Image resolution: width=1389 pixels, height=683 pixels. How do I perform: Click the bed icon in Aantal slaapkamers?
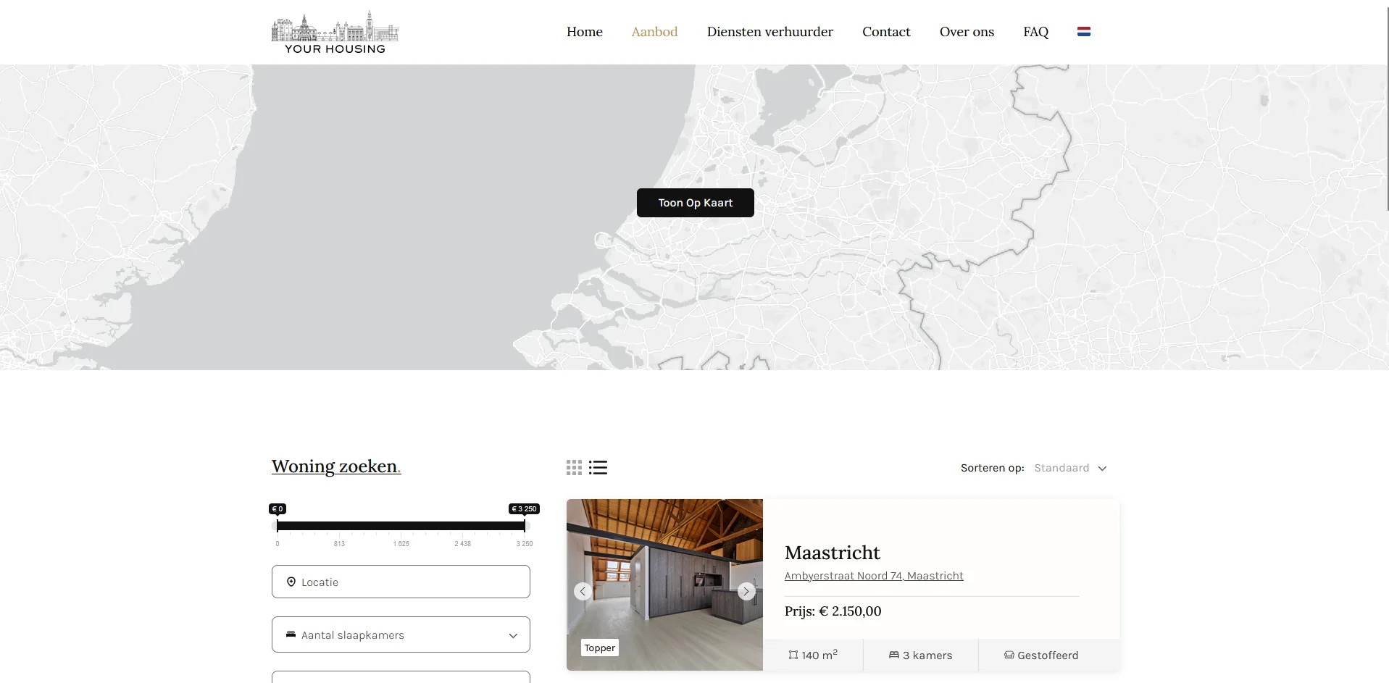point(291,634)
